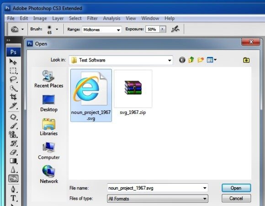Open the Image menu

[x=40, y=18]
